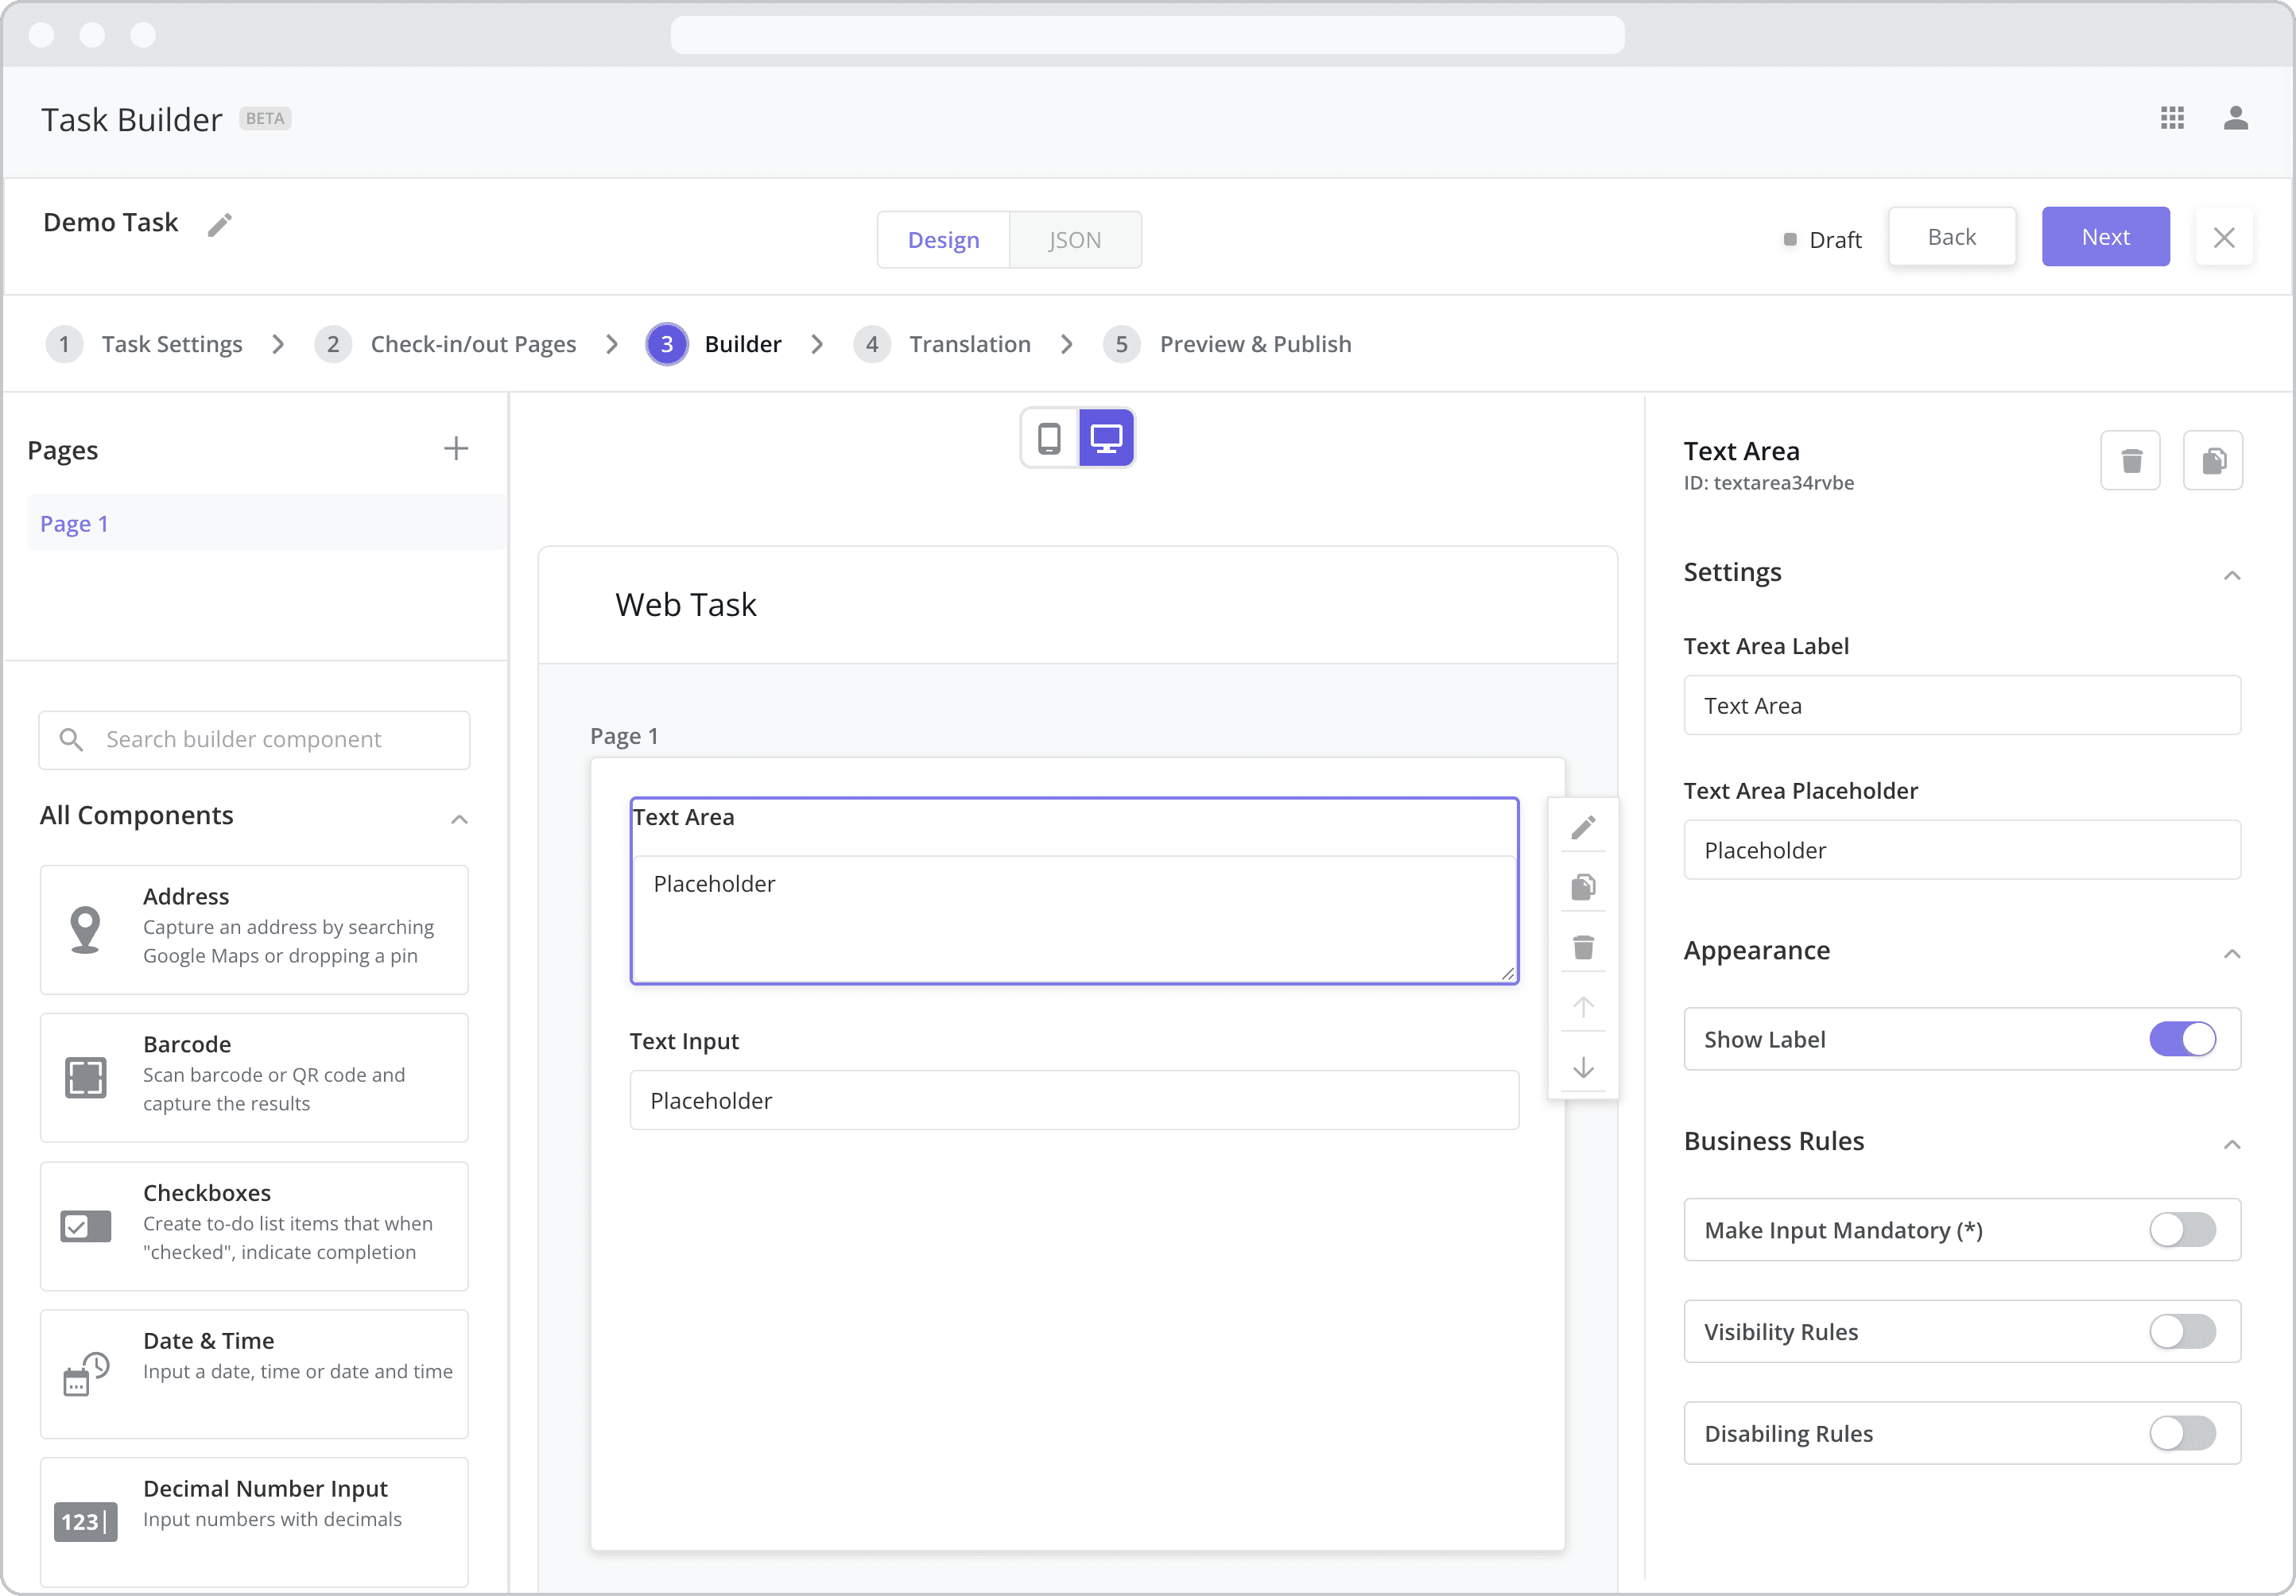This screenshot has width=2296, height=1596.
Task: Collapse All Components list
Action: coord(459,819)
